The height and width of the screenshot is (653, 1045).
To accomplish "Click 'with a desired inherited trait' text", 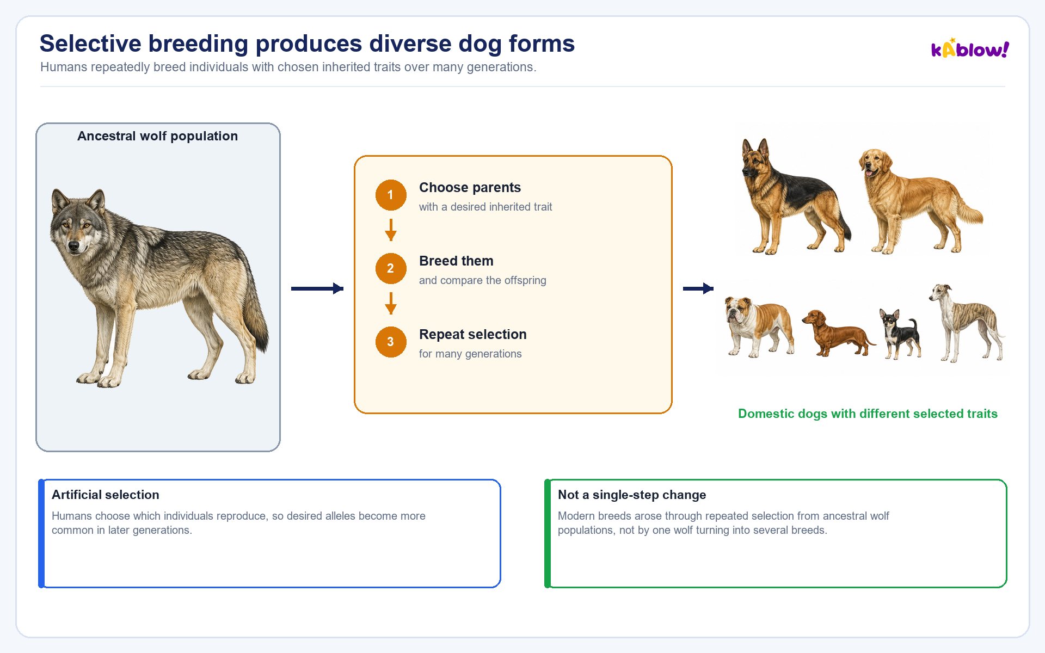I will point(485,207).
